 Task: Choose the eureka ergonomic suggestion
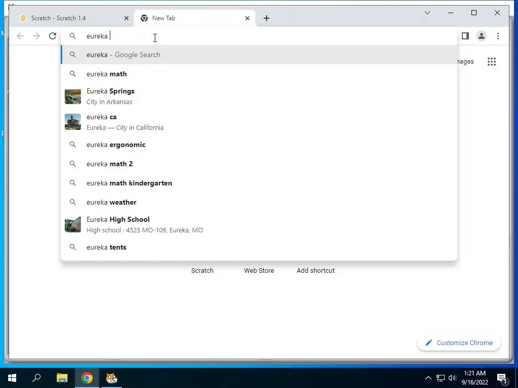point(260,144)
